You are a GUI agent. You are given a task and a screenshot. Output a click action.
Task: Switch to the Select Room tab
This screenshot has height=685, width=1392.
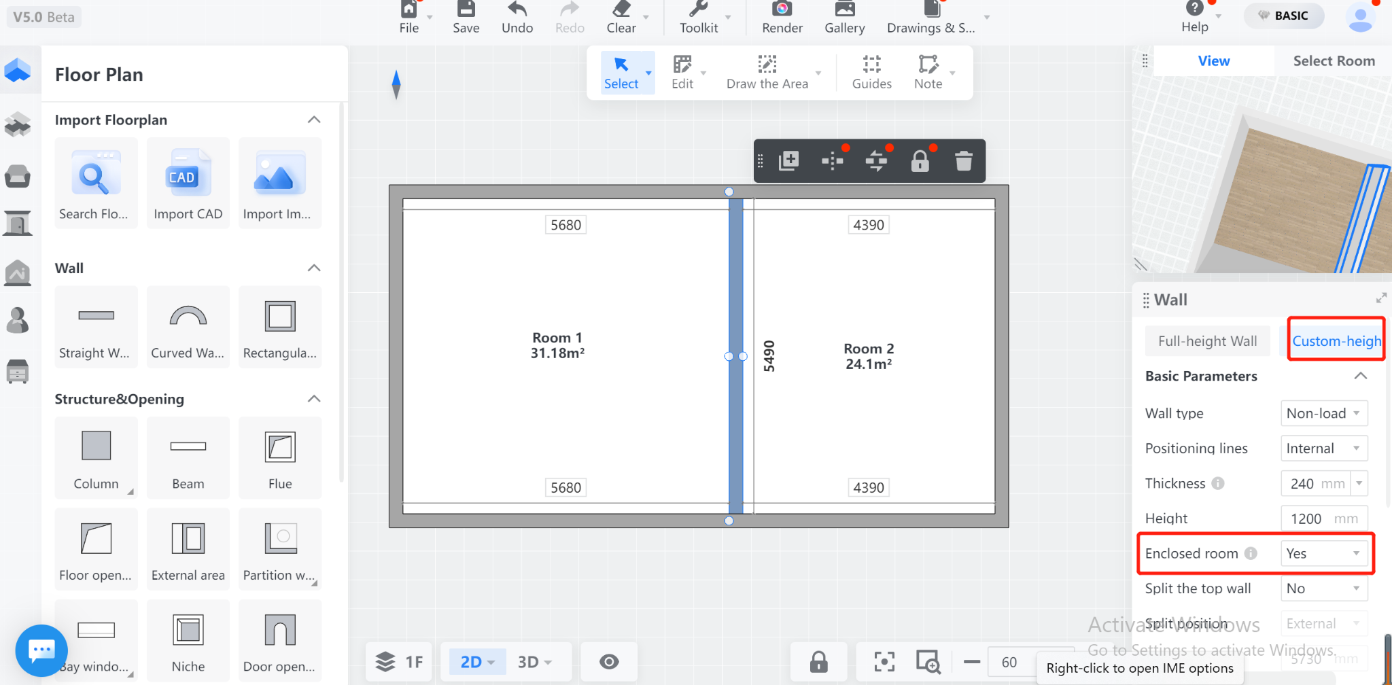click(x=1333, y=61)
